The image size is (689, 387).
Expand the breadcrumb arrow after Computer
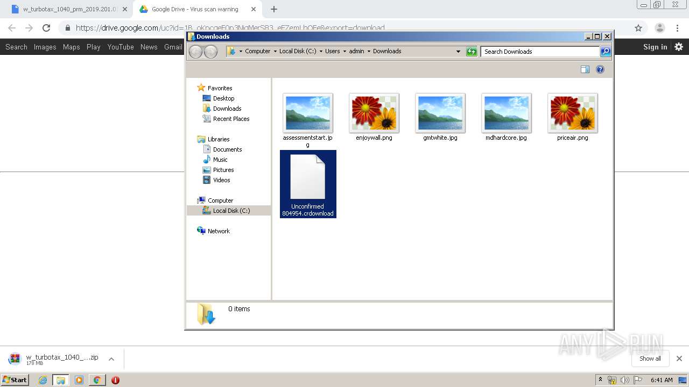click(275, 52)
